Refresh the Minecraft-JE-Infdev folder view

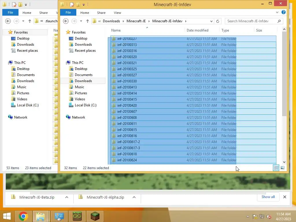click(218, 21)
